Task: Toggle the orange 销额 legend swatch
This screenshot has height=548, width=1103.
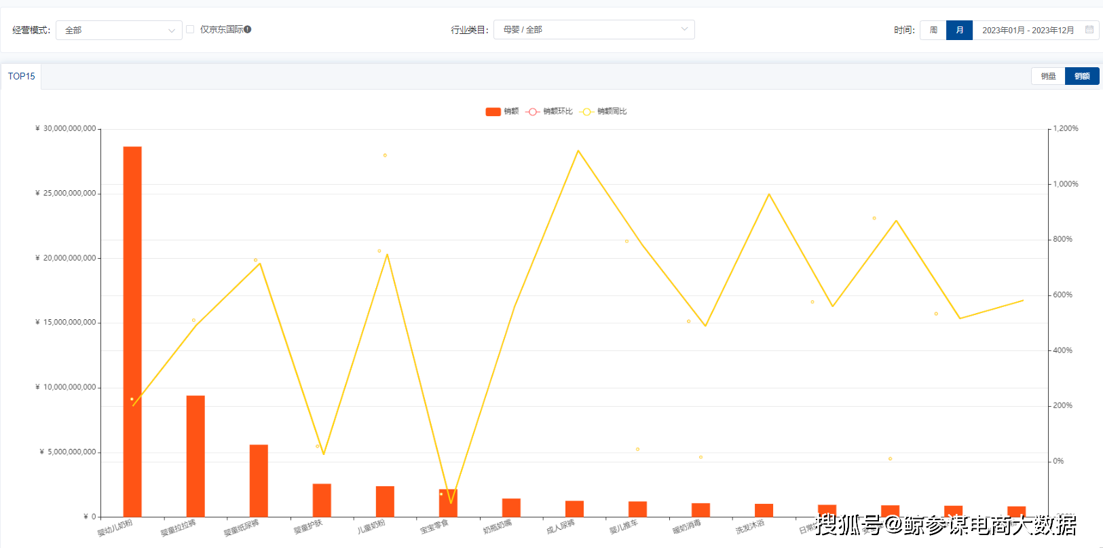Action: click(x=493, y=111)
